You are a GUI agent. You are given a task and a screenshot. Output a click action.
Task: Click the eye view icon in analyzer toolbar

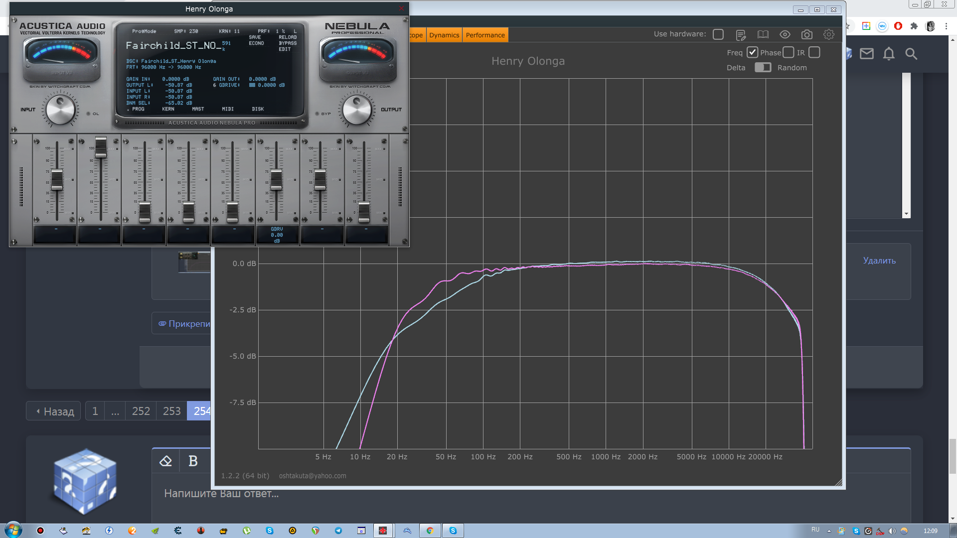(785, 34)
